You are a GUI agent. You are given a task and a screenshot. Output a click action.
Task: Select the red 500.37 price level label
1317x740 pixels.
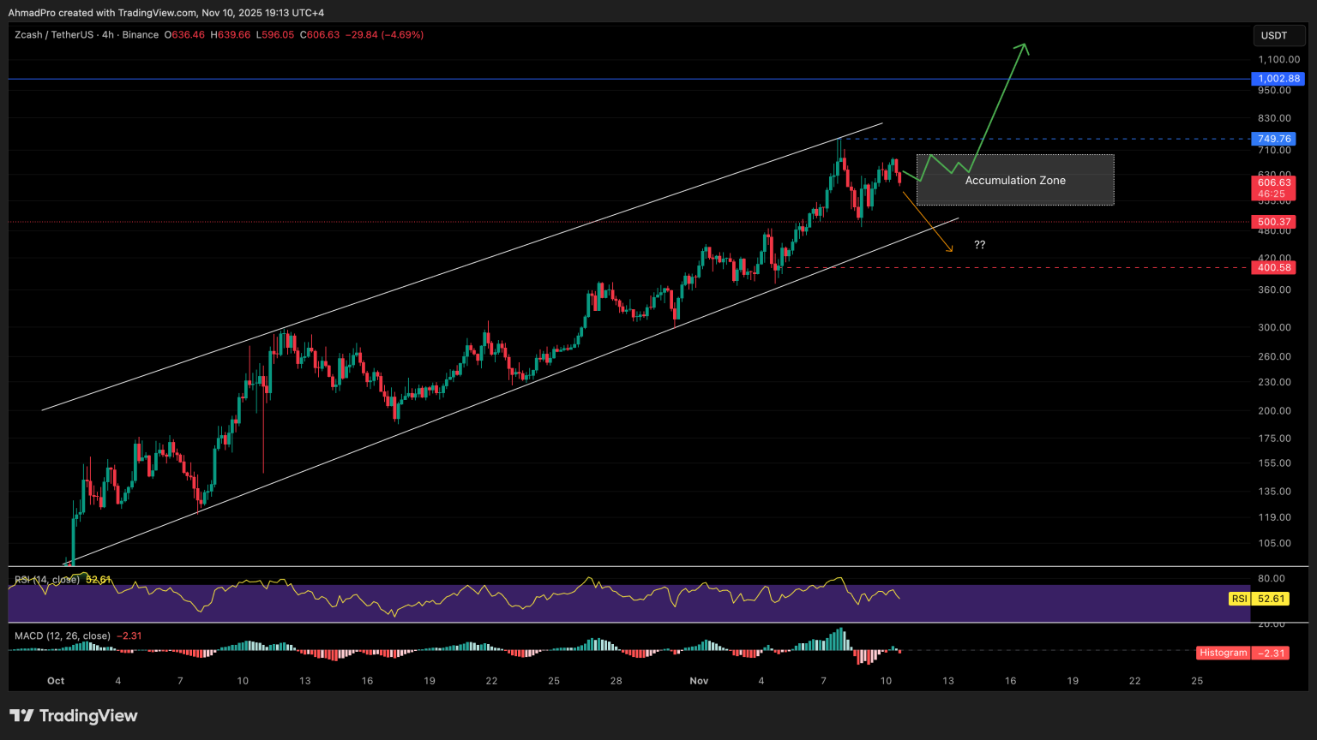[x=1273, y=222]
